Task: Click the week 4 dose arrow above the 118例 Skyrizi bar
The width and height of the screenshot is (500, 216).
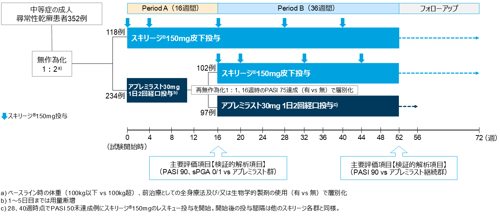Action: point(149,22)
